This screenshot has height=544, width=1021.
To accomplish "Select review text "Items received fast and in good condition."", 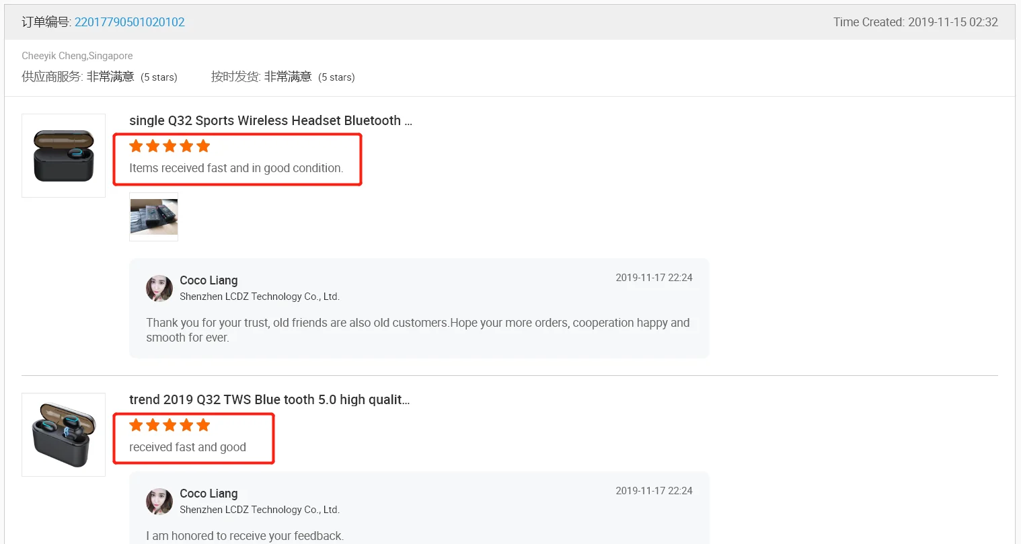I will (236, 168).
